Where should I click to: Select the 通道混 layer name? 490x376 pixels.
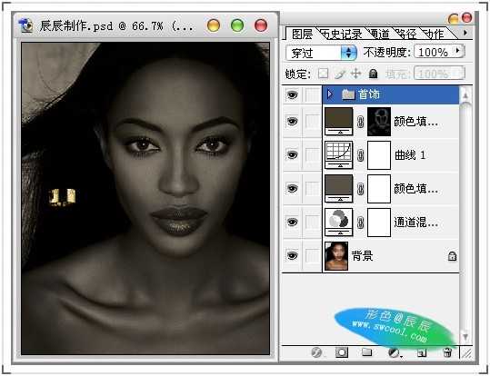tap(415, 222)
